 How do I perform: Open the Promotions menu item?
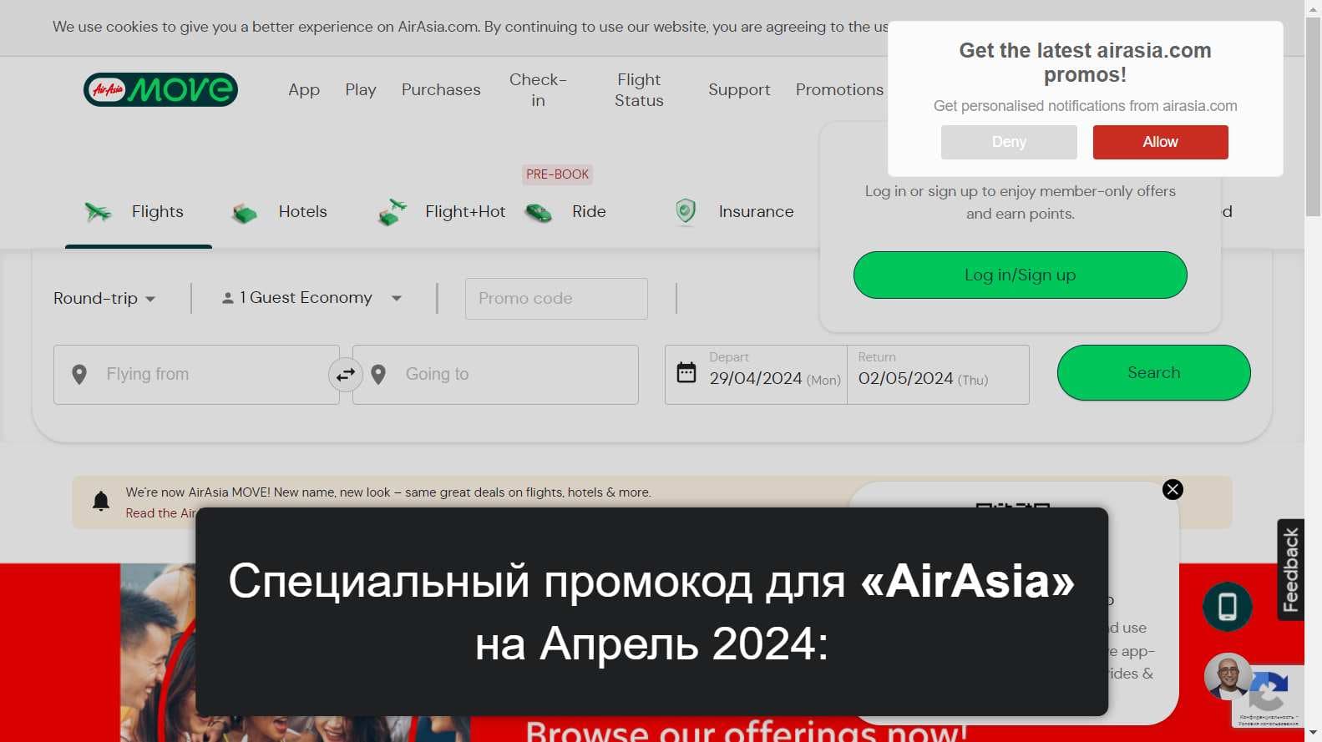839,89
